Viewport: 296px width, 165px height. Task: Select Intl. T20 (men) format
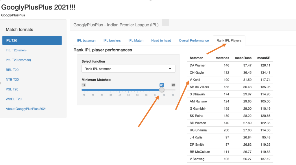coord(16,50)
